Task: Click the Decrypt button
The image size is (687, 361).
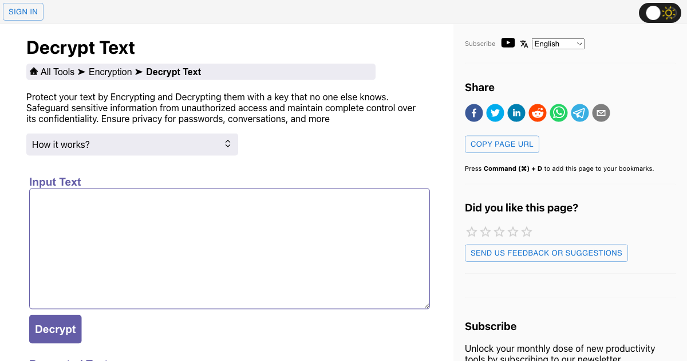Action: click(56, 329)
